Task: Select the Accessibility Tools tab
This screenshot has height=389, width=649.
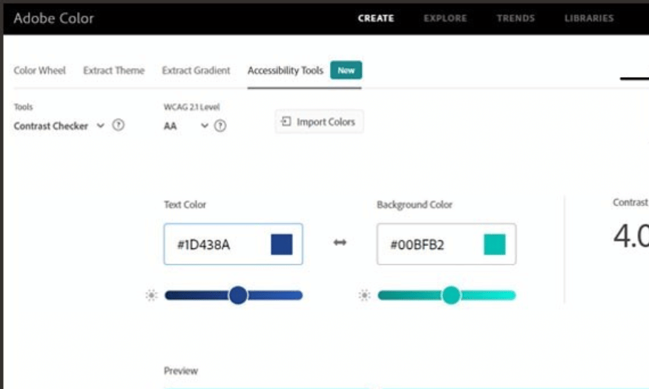Action: tap(285, 70)
